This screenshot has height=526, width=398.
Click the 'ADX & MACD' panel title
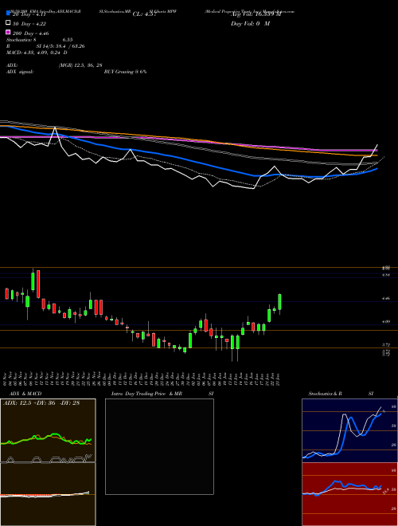point(25,394)
